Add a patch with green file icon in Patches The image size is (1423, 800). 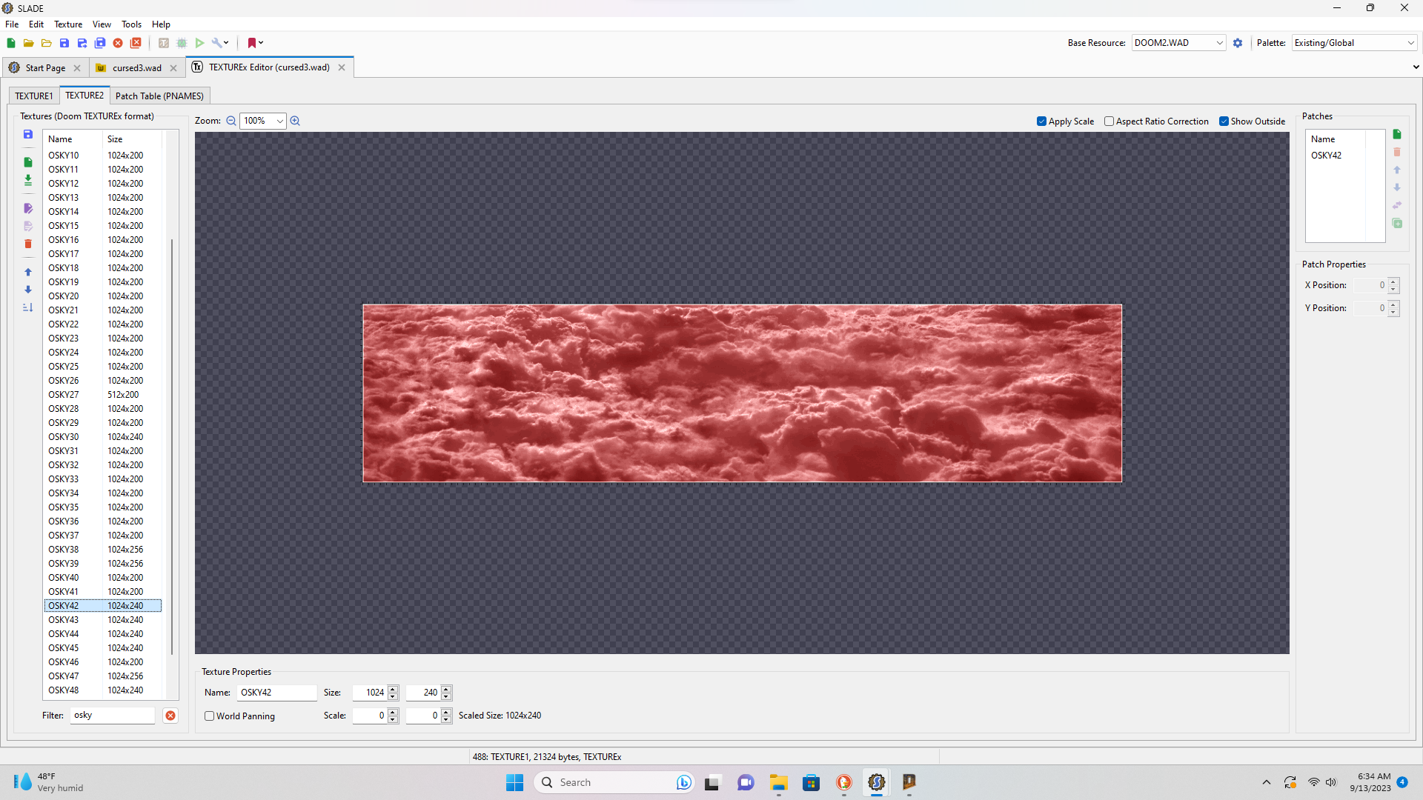[x=1397, y=134]
